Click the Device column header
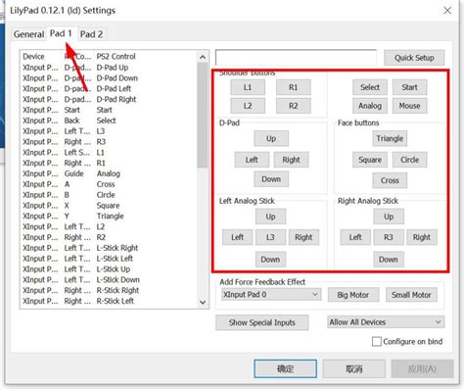Screen dimensions: 464x389 [x=33, y=57]
